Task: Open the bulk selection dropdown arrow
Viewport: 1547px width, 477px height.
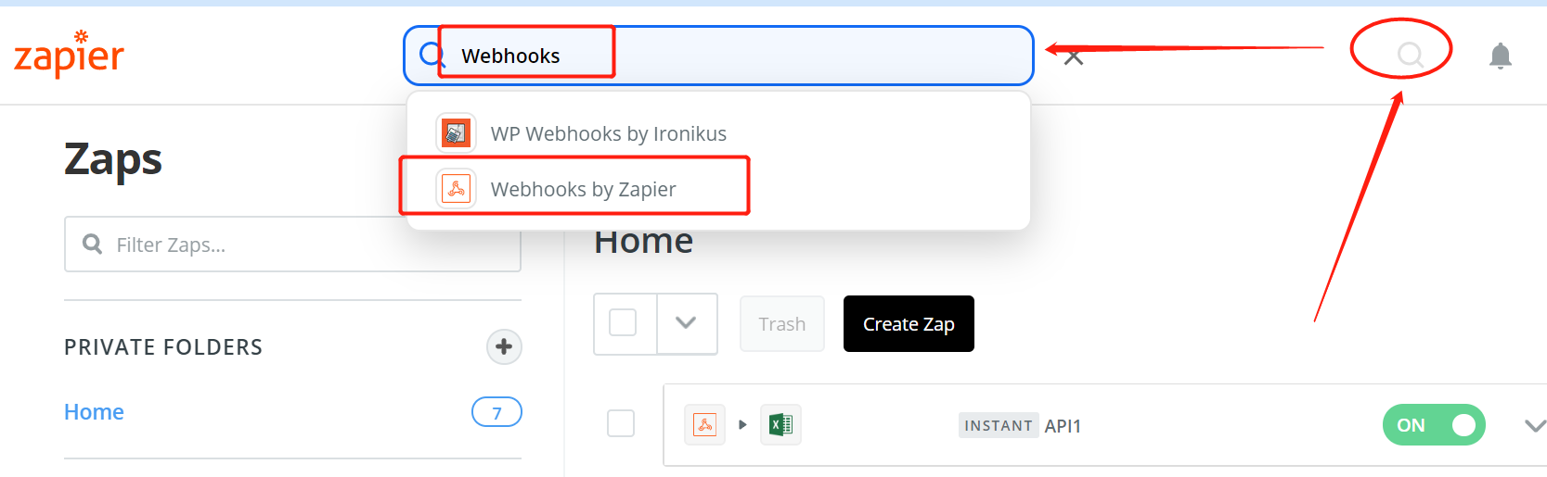Action: (686, 323)
